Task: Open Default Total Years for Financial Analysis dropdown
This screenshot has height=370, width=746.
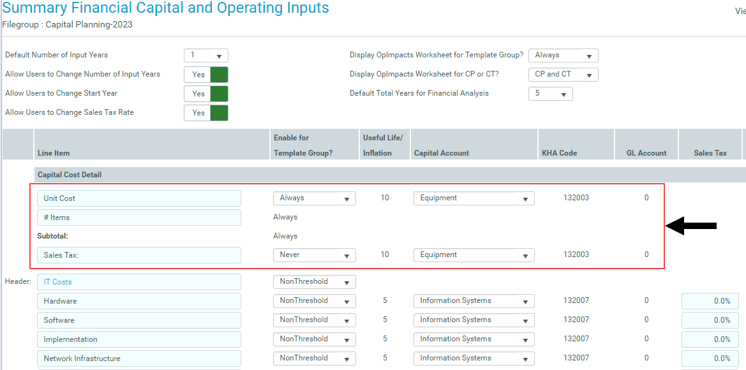Action: (x=550, y=94)
